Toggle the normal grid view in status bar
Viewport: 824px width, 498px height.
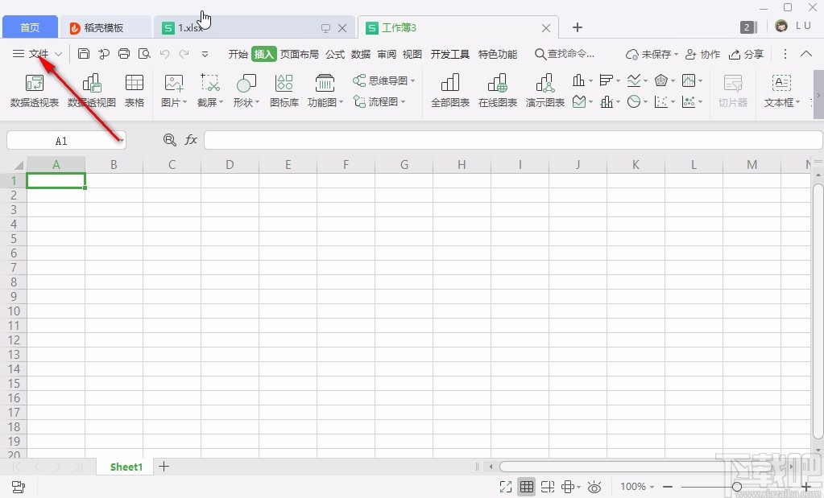[x=527, y=486]
